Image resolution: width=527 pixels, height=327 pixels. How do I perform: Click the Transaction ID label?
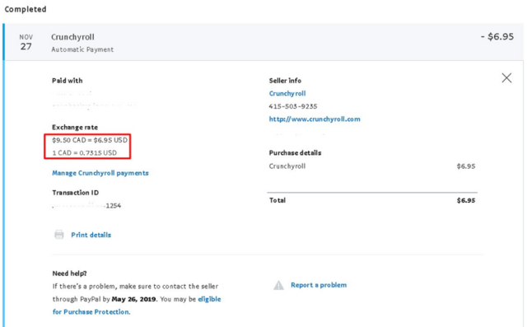(x=75, y=193)
